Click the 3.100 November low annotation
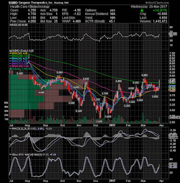180x183 pixels. coord(79,111)
